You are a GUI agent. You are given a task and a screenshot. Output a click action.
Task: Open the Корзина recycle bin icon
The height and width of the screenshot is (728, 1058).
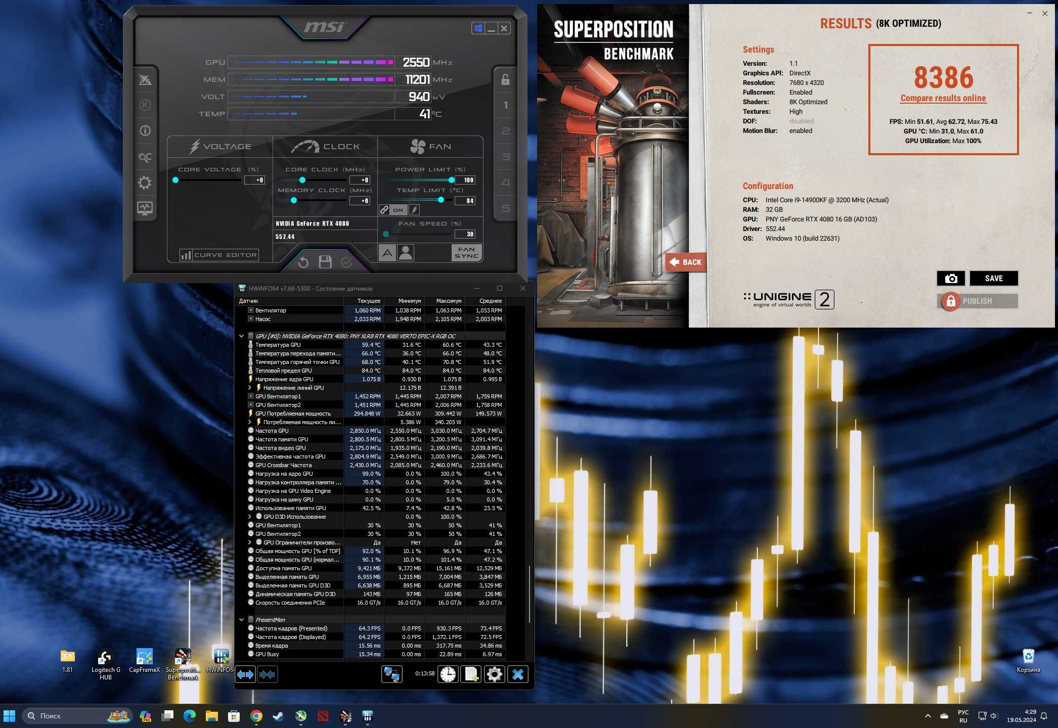[1028, 661]
